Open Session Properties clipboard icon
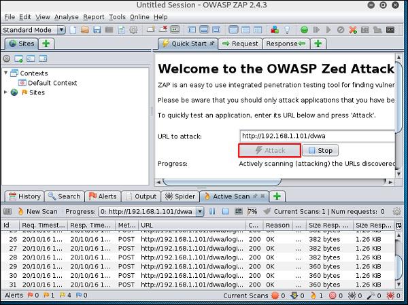 (x=121, y=30)
